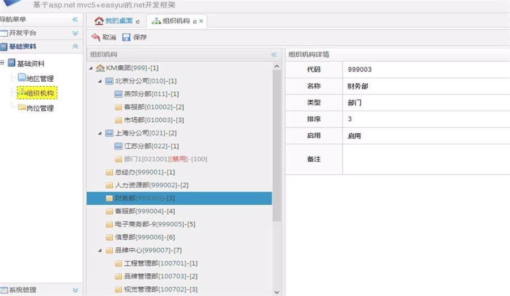This screenshot has height=296, width=510.
Task: Click the 备注 remarks field
Action: pos(426,159)
